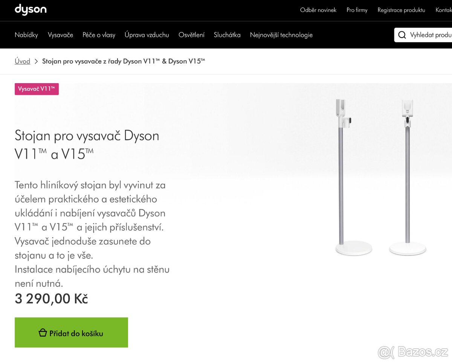Viewport: 452px width, 363px height.
Task: Click the pink Vysavač V11 product badge
Action: pos(37,89)
